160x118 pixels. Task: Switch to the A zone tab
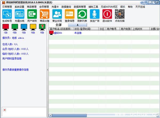click(x=77, y=25)
